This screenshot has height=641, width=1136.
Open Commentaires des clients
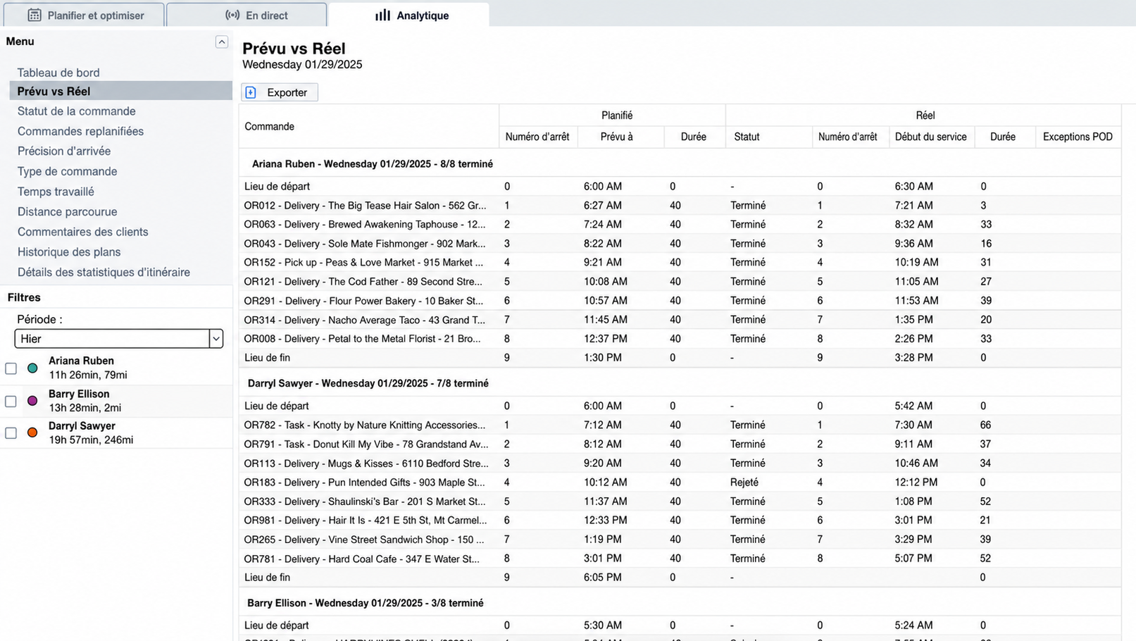(83, 232)
